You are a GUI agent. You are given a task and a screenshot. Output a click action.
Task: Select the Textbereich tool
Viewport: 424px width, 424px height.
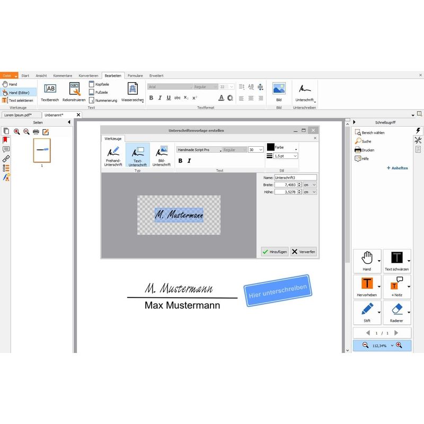[50, 92]
